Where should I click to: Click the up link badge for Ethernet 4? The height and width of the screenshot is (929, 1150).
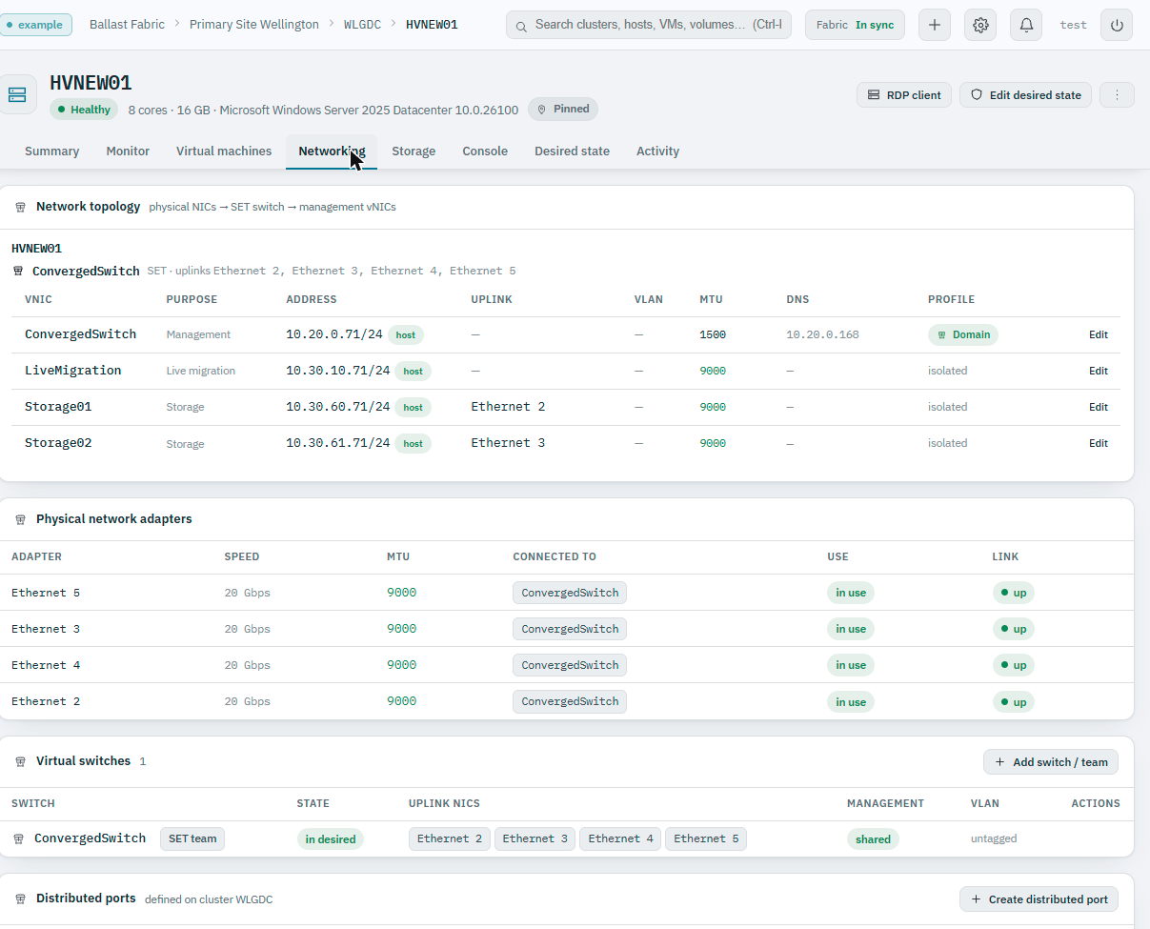[x=1014, y=665]
